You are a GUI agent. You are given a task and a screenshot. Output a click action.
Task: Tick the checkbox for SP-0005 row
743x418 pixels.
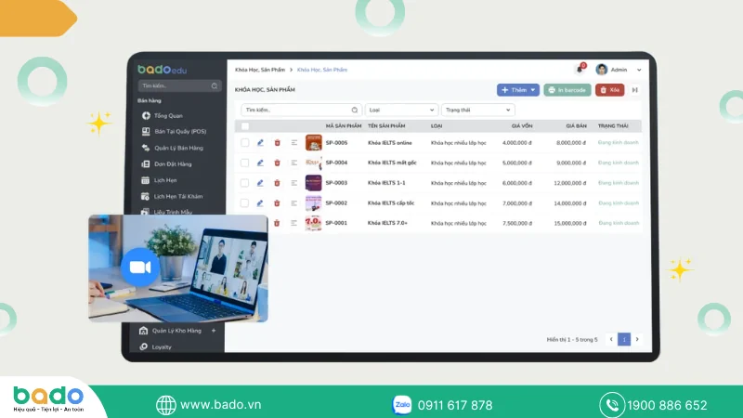tap(244, 143)
